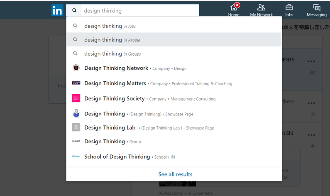Click the magnifier icon beside 'in Groups' suggestion
This screenshot has height=196, width=330.
(75, 53)
